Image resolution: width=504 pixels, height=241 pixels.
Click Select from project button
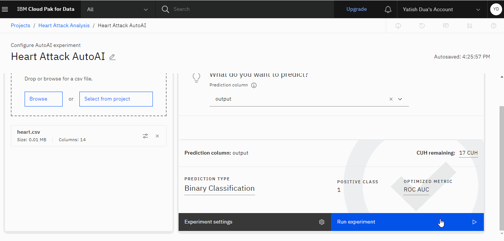[116, 99]
